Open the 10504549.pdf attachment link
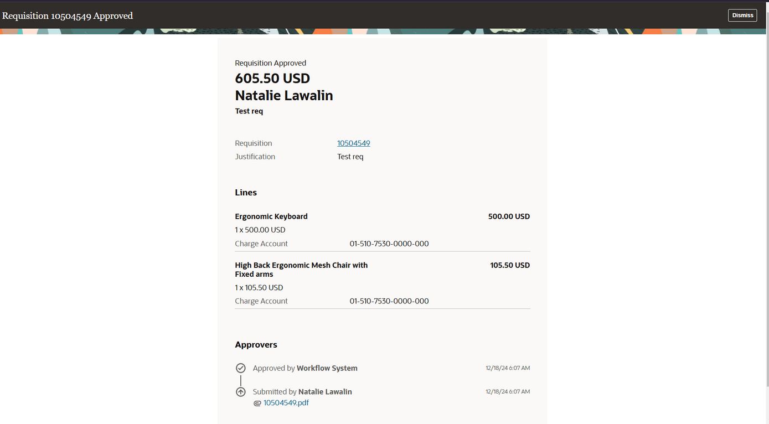 click(286, 403)
